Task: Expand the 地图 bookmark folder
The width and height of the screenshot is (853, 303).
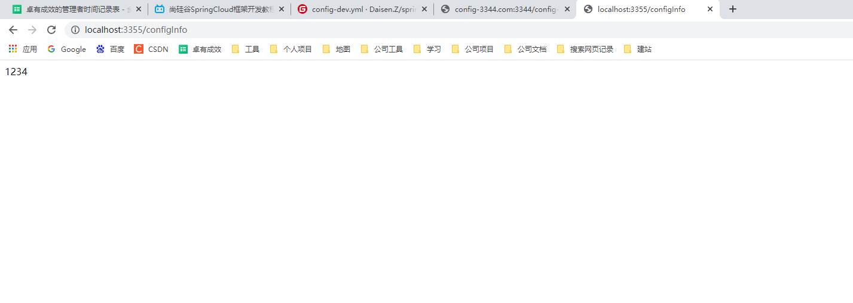Action: tap(336, 50)
